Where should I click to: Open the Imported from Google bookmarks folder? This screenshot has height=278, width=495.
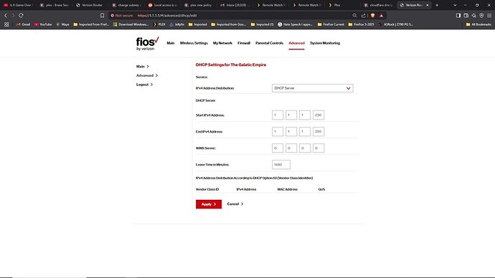tap(228, 24)
